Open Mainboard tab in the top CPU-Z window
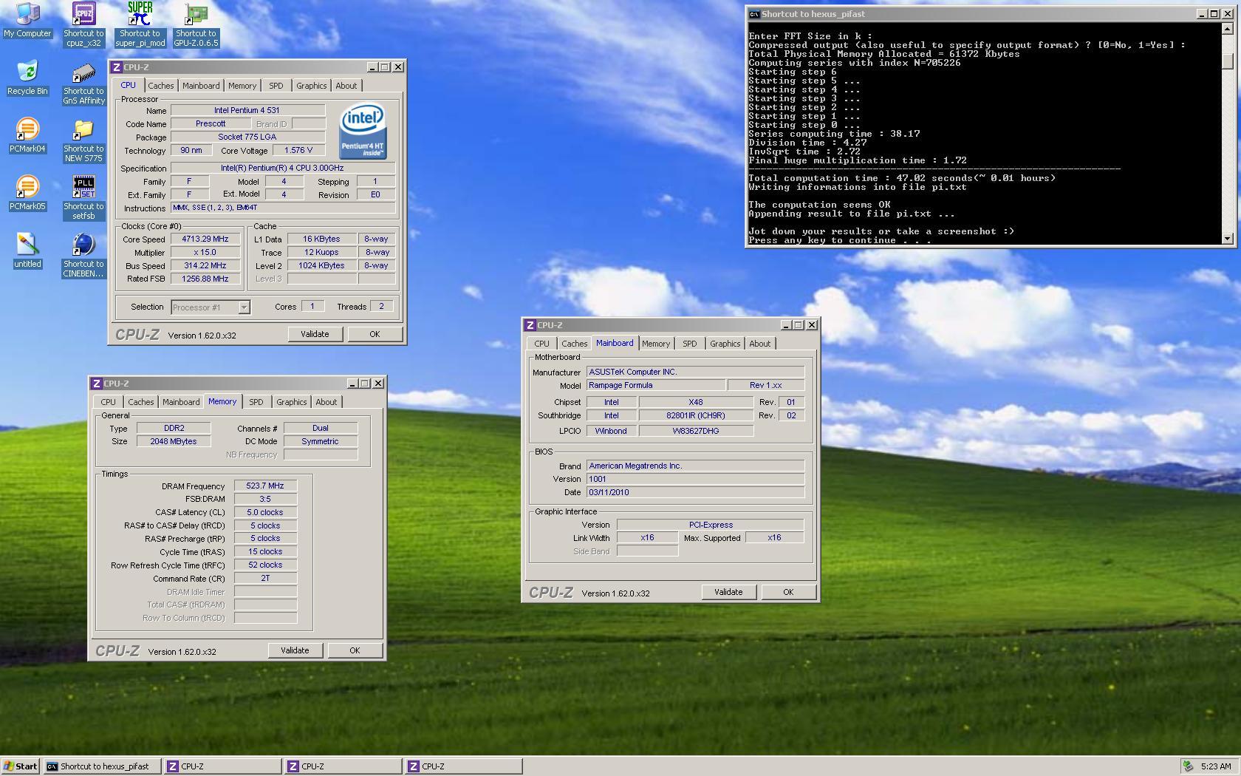The image size is (1241, 776). coord(201,86)
